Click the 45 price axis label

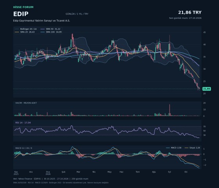205,32
